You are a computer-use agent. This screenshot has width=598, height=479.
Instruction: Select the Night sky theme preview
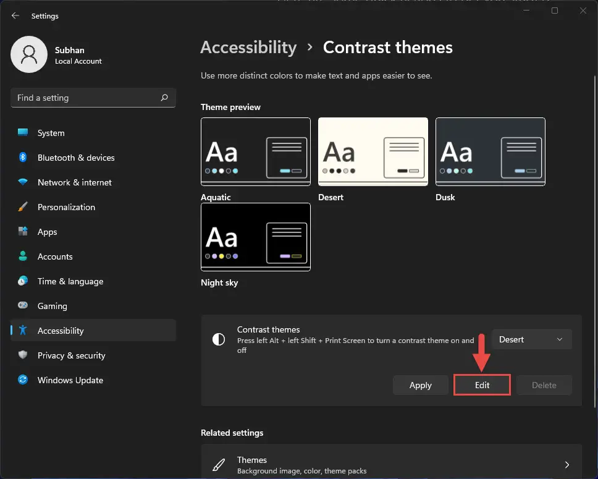pos(256,237)
